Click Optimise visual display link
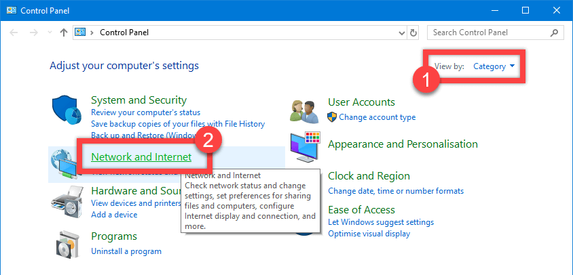The height and width of the screenshot is (275, 573). tap(369, 234)
